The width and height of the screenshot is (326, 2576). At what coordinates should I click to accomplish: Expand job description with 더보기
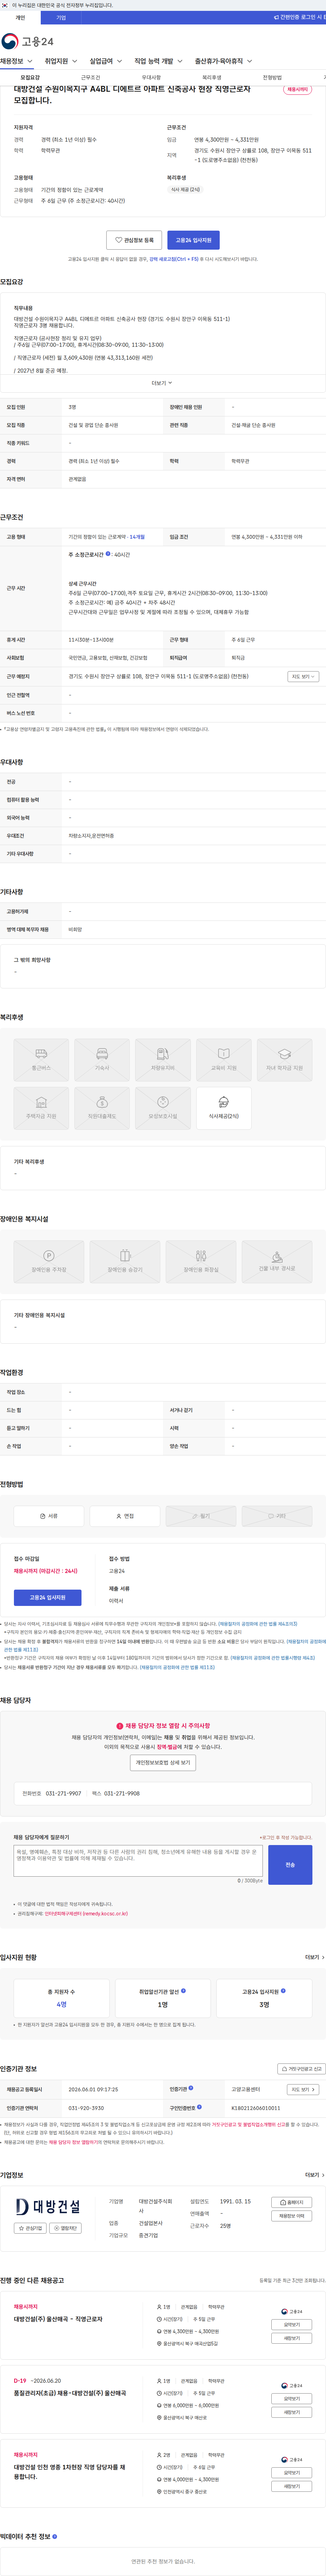162,383
